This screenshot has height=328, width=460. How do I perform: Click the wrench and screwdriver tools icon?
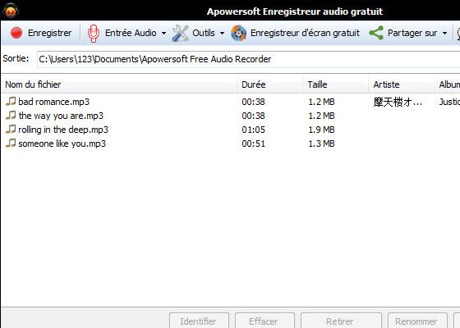pos(180,33)
